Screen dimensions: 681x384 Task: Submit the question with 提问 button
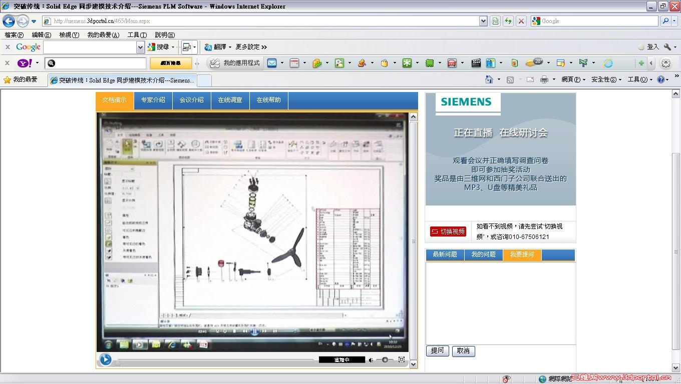[438, 350]
